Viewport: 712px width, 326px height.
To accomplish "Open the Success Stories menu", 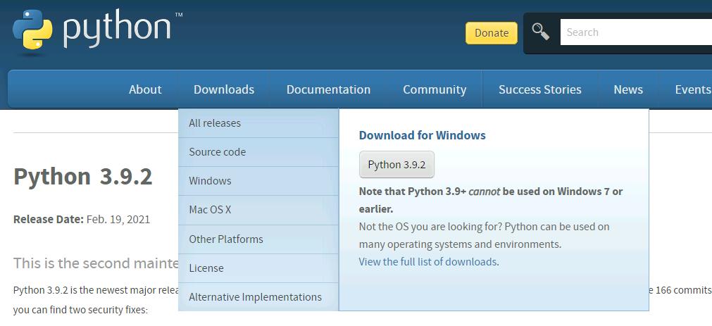I will pos(540,89).
